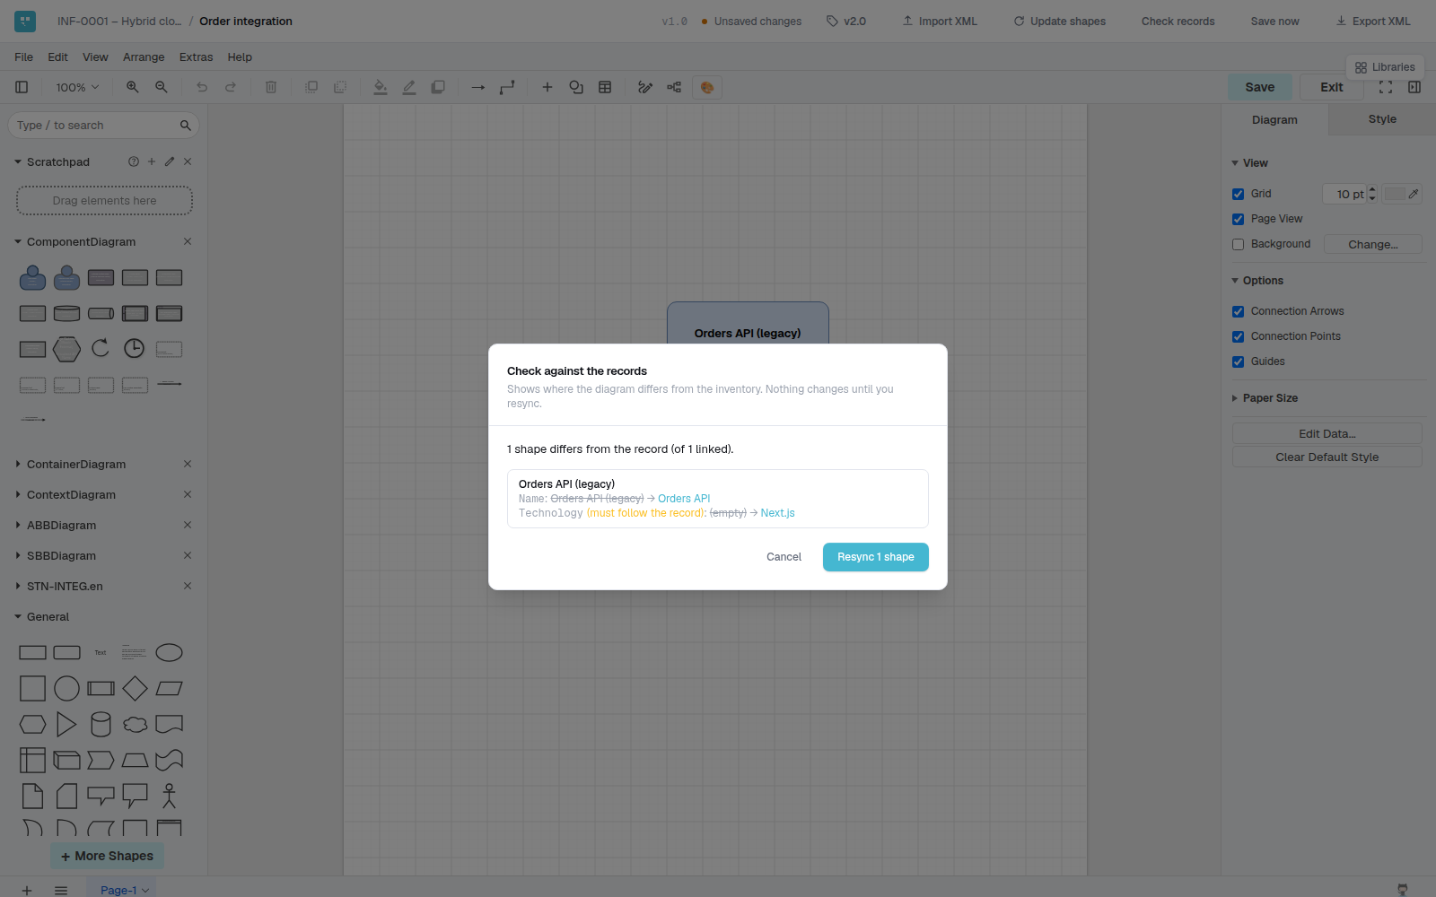This screenshot has width=1436, height=897.
Task: Click the redo arrow icon
Action: (x=231, y=87)
